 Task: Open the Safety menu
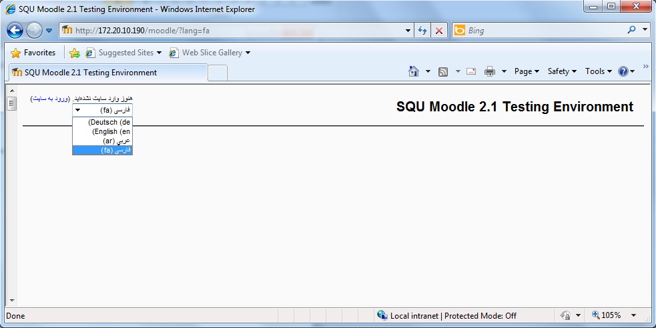(x=563, y=71)
